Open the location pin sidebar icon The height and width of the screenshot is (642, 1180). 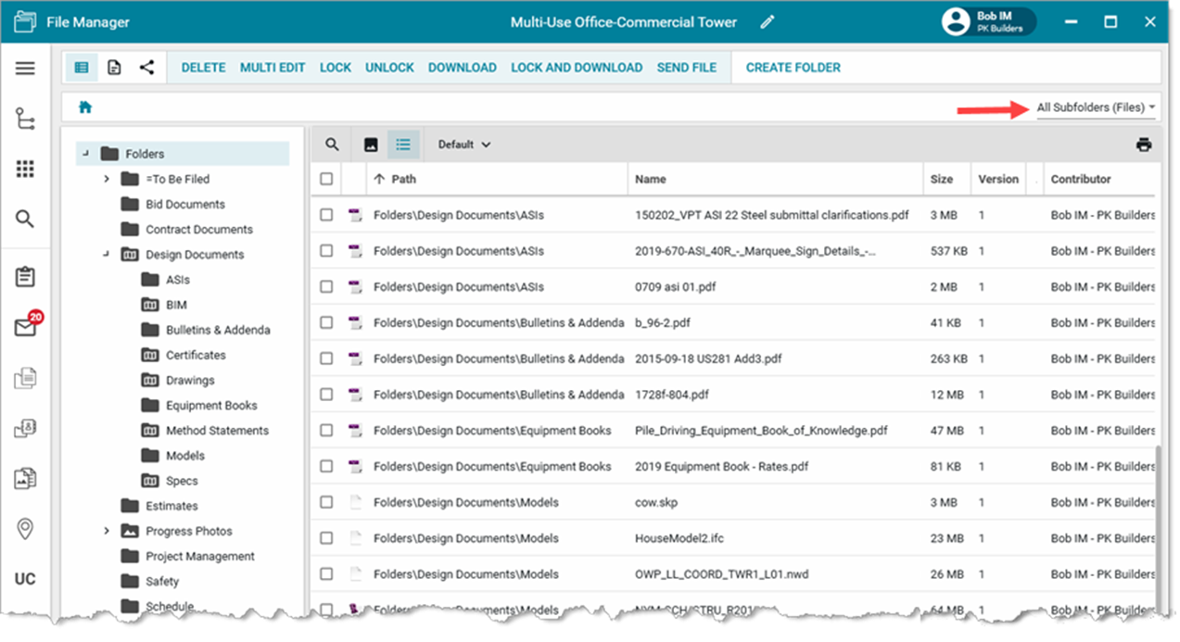pyautogui.click(x=25, y=528)
